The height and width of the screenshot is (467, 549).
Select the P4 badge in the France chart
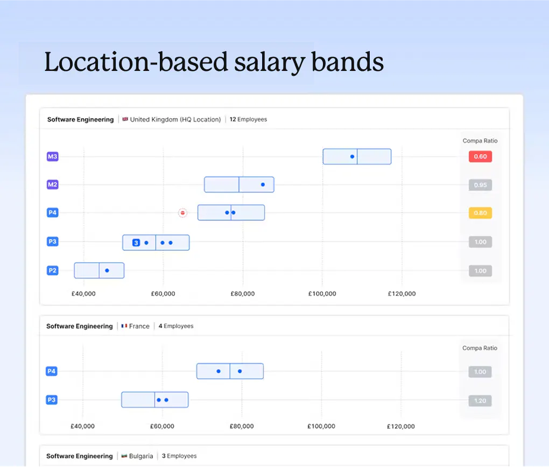click(52, 371)
